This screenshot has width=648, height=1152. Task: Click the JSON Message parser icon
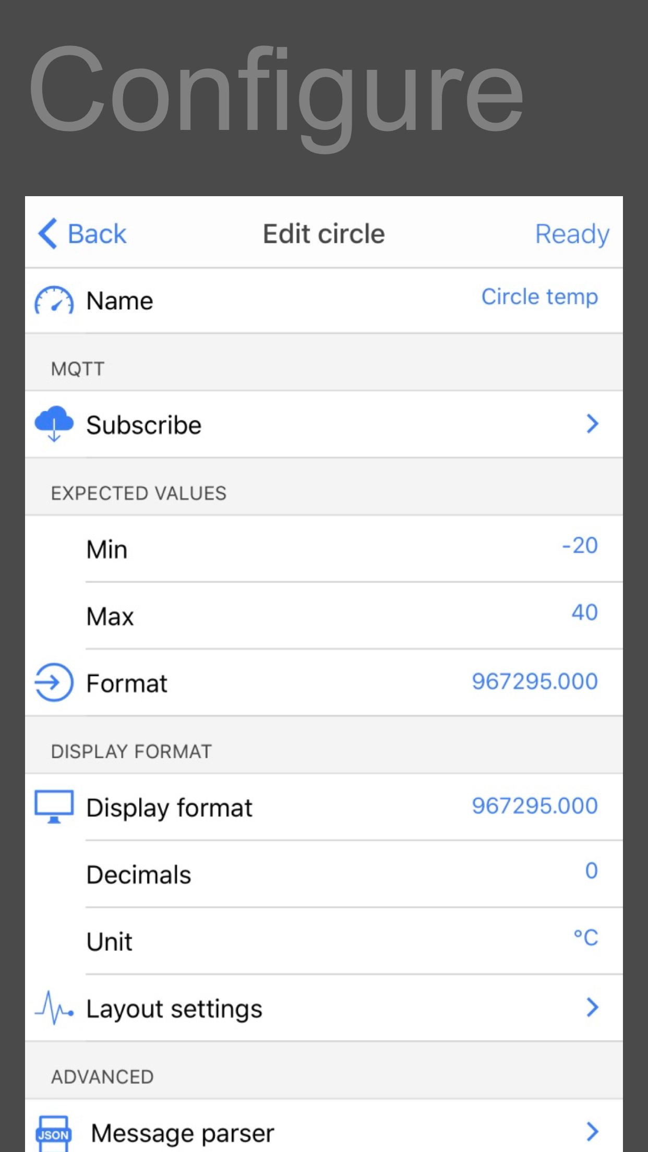(53, 1133)
